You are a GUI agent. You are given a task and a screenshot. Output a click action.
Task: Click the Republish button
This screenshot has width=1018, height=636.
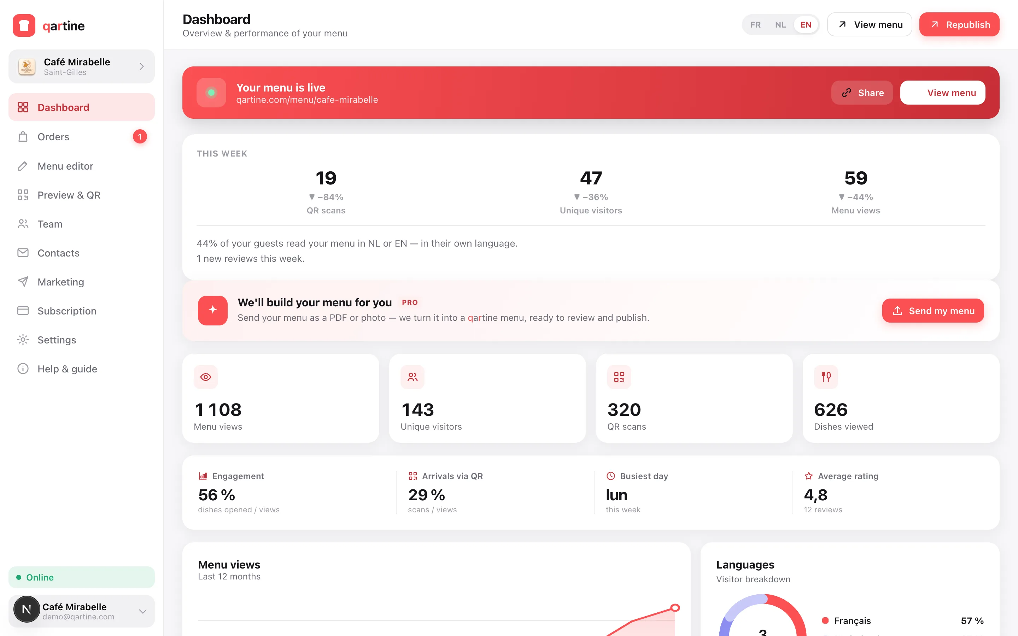coord(959,25)
